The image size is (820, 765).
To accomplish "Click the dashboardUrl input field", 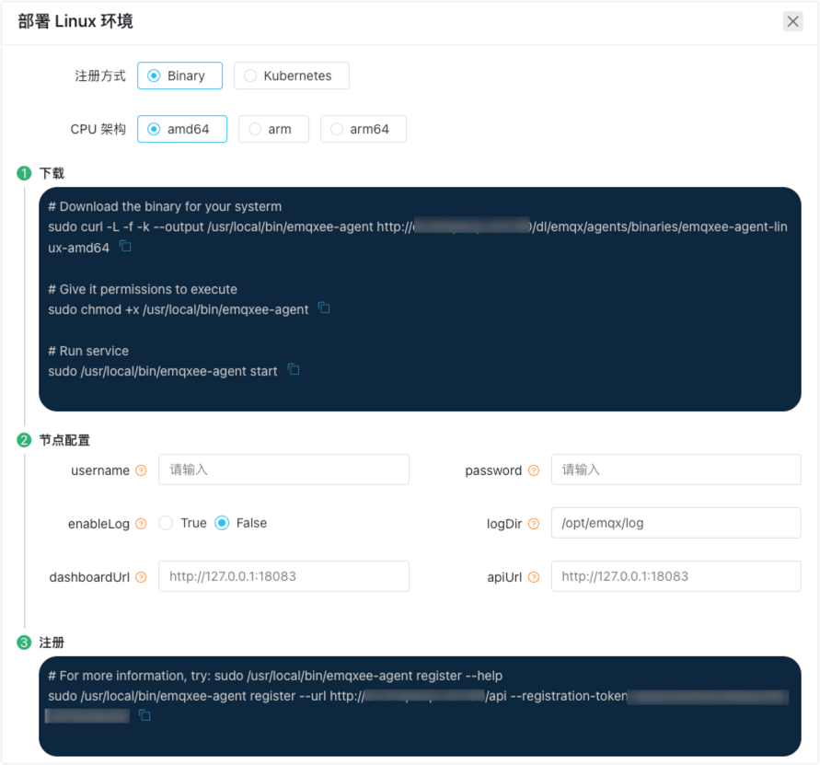I will (283, 576).
